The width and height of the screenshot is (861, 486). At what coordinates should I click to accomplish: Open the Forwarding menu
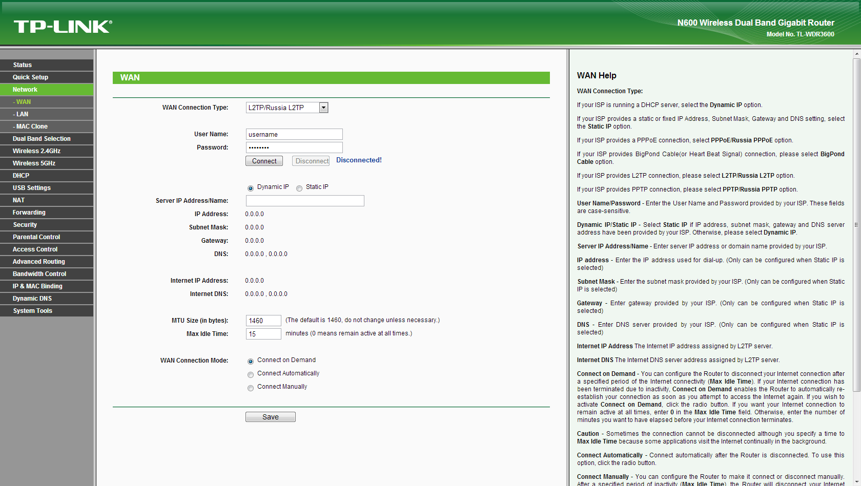click(x=47, y=213)
